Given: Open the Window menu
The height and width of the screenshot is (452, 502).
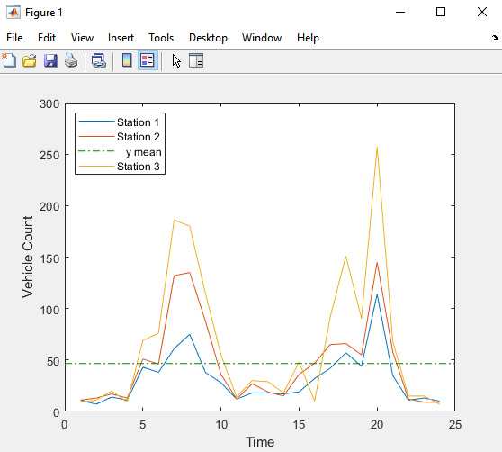Looking at the screenshot, I should (x=262, y=38).
